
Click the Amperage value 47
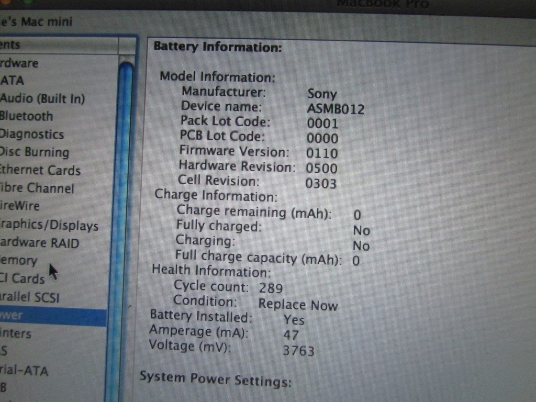pos(291,335)
